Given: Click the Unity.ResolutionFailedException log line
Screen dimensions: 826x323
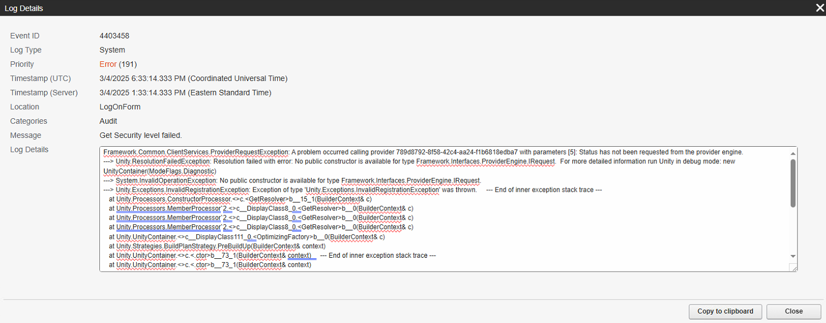Looking at the screenshot, I should pos(419,161).
